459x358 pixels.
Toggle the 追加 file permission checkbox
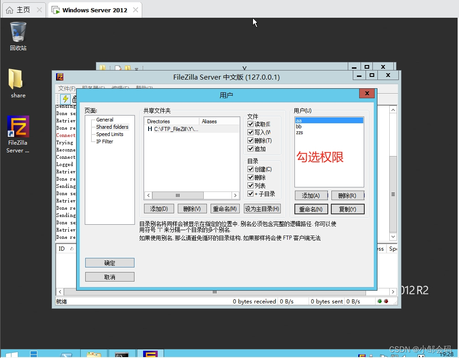[250, 149]
